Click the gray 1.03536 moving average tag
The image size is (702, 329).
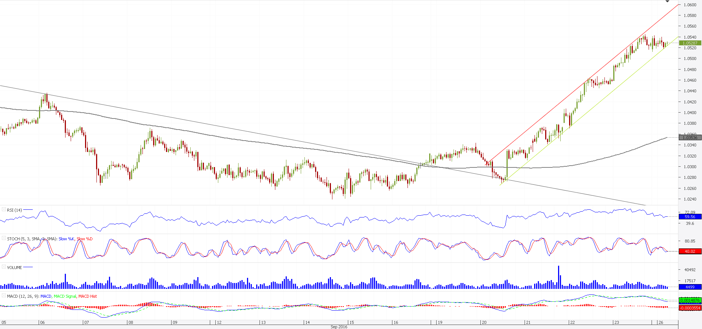click(690, 138)
